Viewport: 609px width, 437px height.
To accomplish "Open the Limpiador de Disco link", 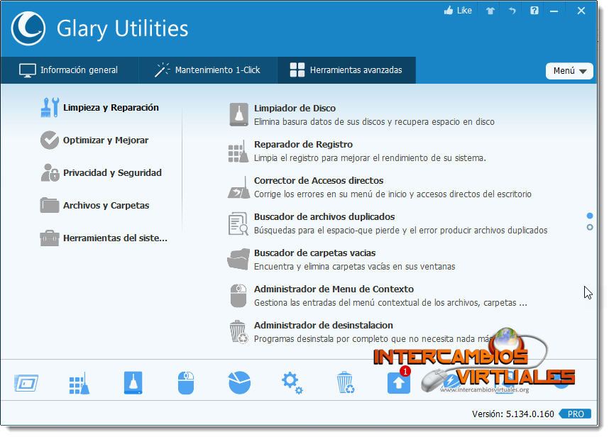I will click(x=295, y=109).
